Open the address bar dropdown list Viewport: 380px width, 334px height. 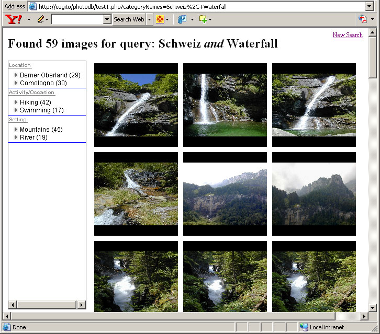click(x=370, y=6)
